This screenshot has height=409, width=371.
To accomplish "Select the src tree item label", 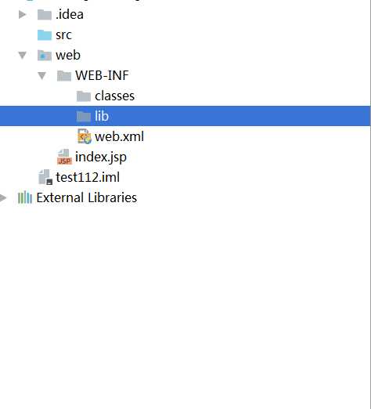I will (x=63, y=35).
